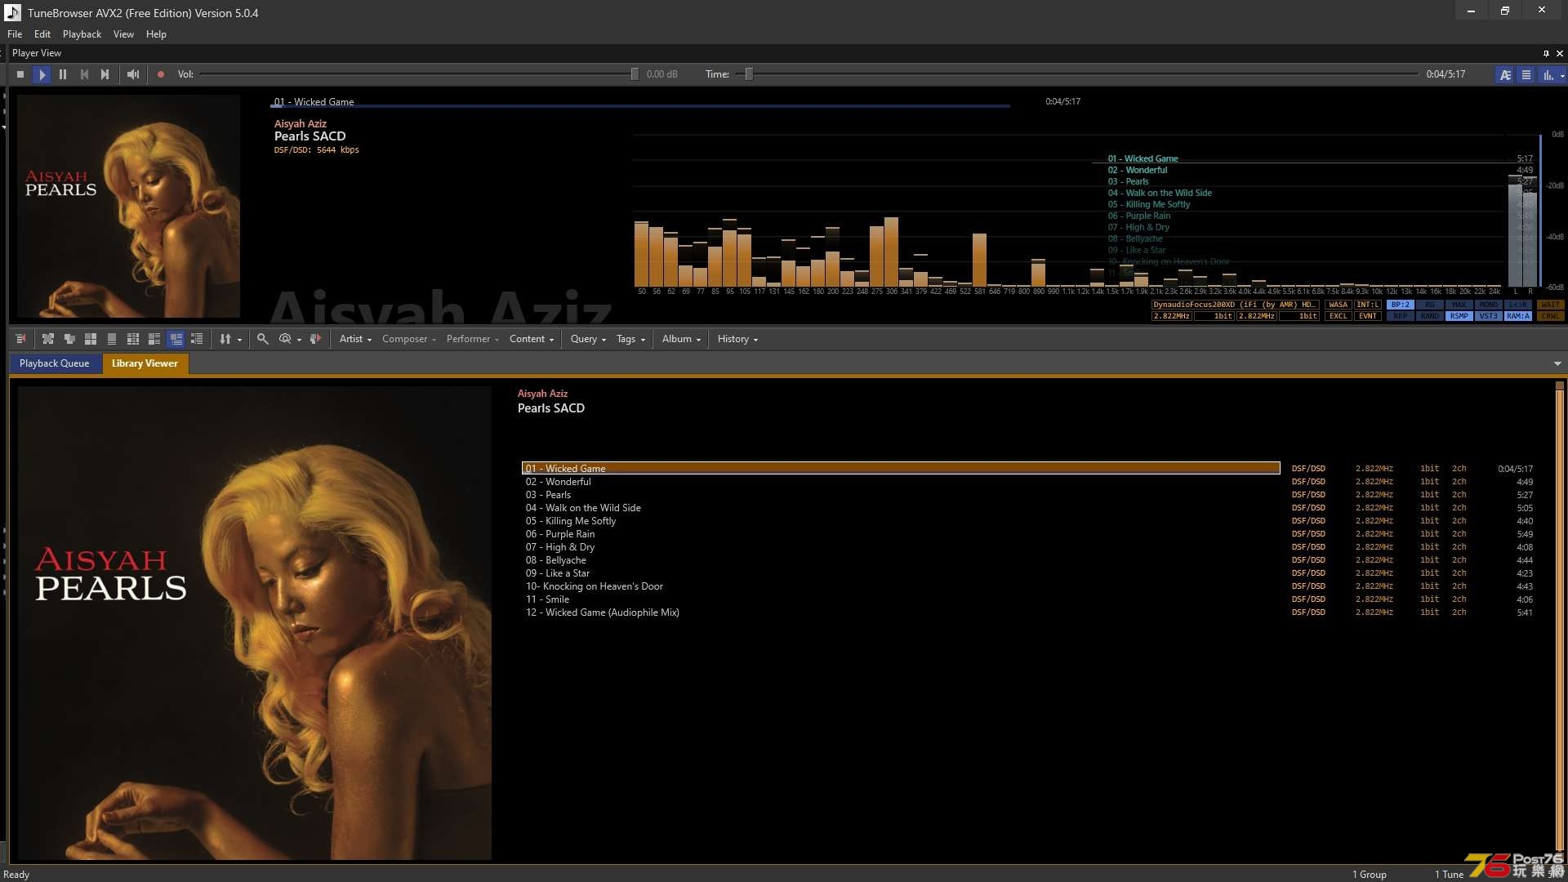The image size is (1568, 882).
Task: Click the red arrow locate-playing icon
Action: point(315,339)
